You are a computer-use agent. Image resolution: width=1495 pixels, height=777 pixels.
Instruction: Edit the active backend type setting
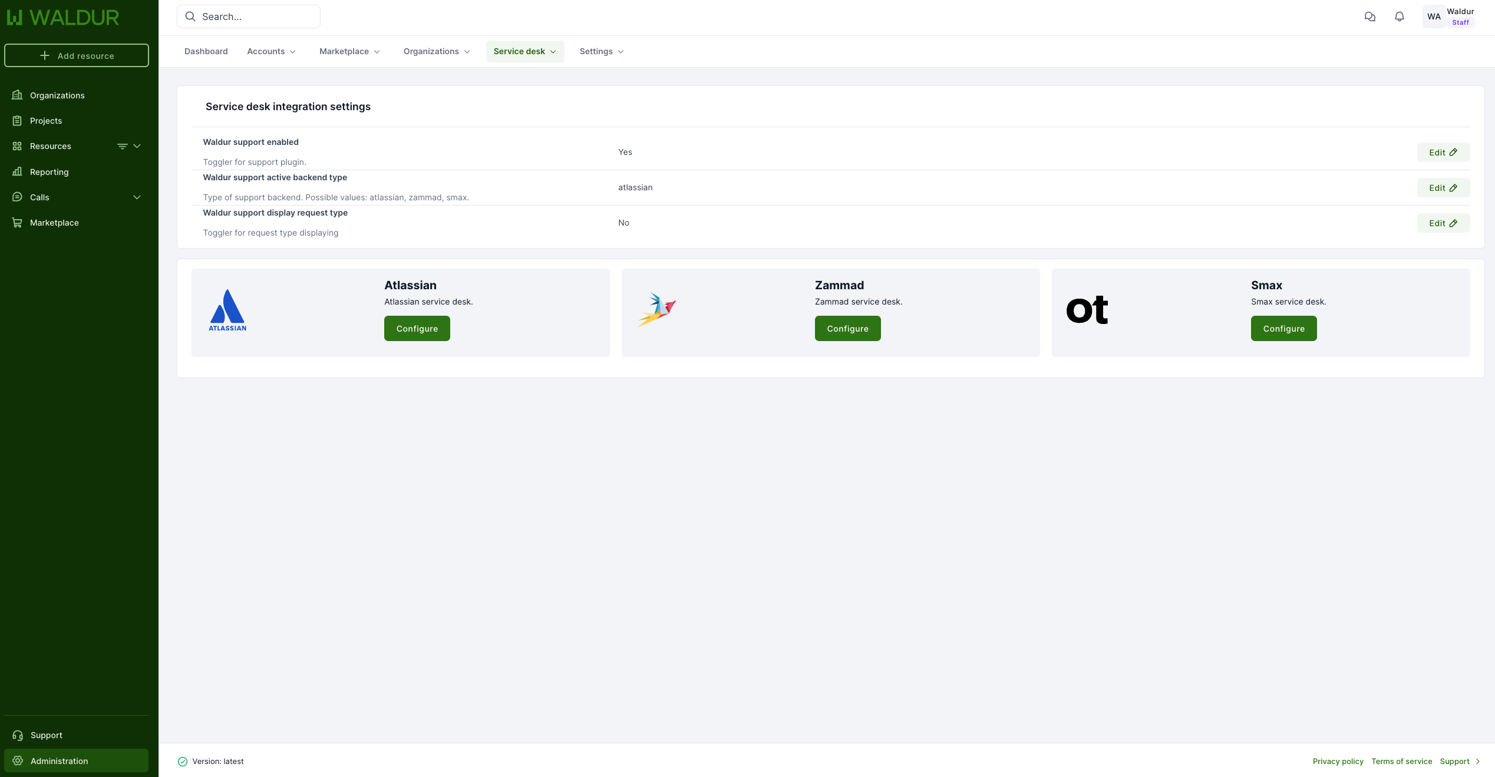pos(1443,188)
